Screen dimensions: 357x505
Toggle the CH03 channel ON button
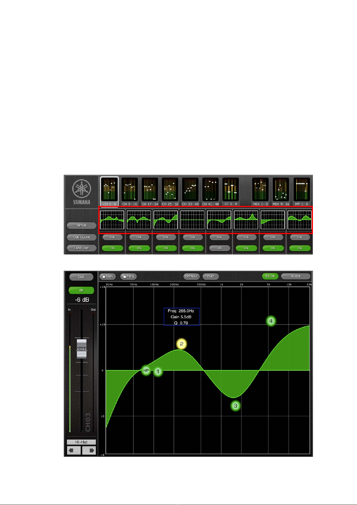[81, 290]
